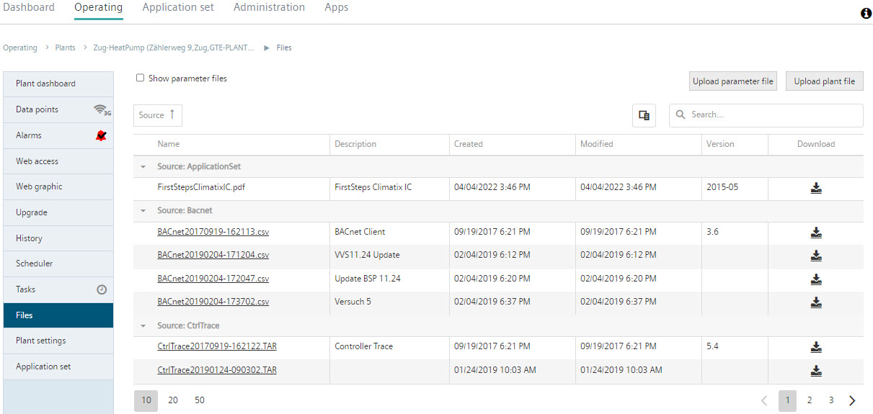Download CtrlTrace20190124-090302.TAR using its row's download icon
Viewport: 873px width, 414px height.
[x=816, y=371]
